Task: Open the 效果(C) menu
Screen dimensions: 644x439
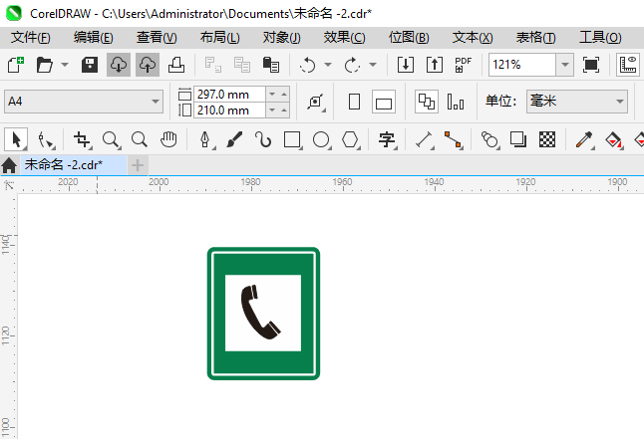Action: point(344,38)
